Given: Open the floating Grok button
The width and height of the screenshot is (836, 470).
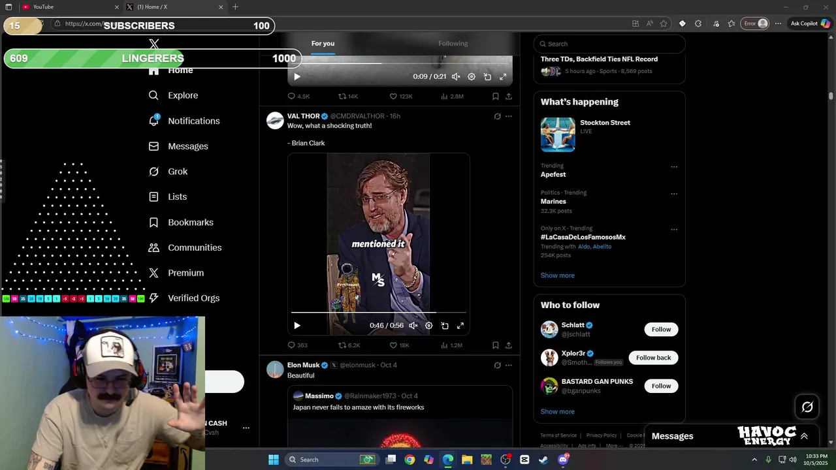Looking at the screenshot, I should pyautogui.click(x=807, y=407).
